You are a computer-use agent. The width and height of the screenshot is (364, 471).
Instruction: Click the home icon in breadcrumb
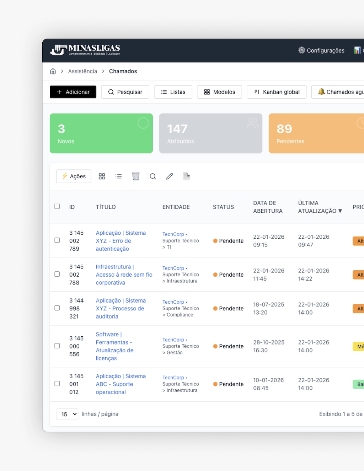tap(53, 71)
